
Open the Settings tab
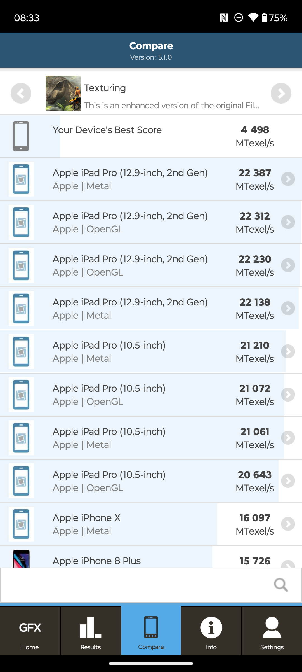click(x=272, y=631)
